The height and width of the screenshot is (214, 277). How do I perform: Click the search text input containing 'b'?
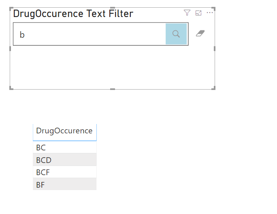[x=89, y=34]
